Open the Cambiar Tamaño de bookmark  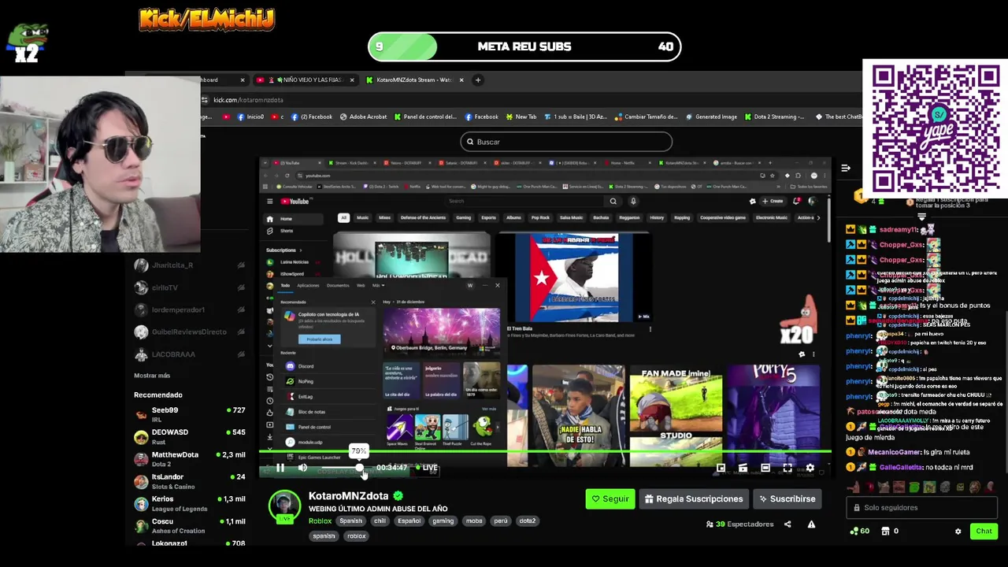click(646, 117)
